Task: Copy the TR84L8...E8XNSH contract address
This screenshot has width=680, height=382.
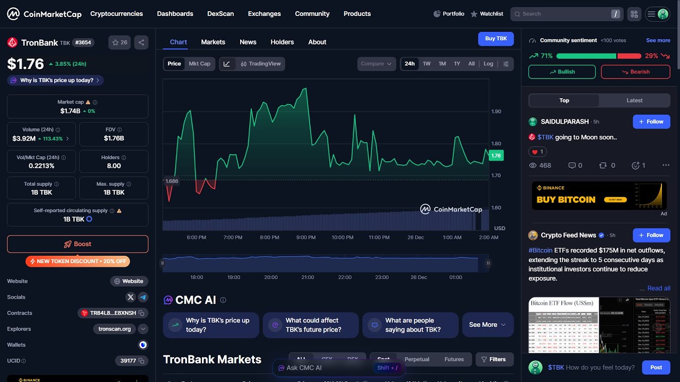Action: coord(141,313)
